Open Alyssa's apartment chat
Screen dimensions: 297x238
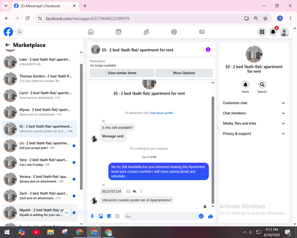coord(39,112)
